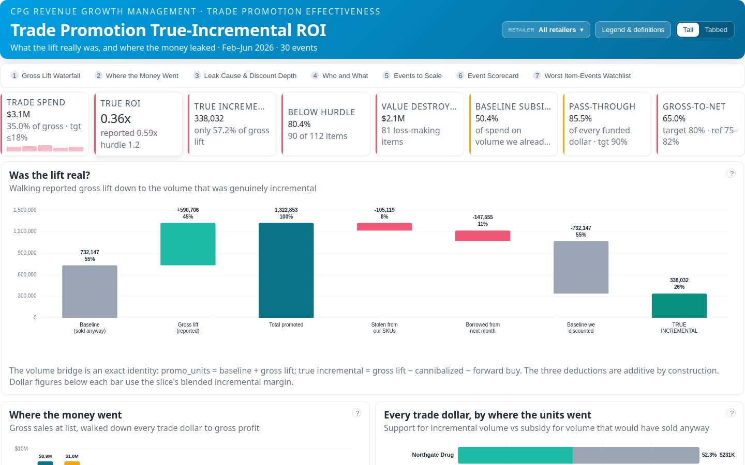Viewport: 745px width, 465px height.
Task: Click the '-105,119' cannibalization label
Action: (384, 210)
